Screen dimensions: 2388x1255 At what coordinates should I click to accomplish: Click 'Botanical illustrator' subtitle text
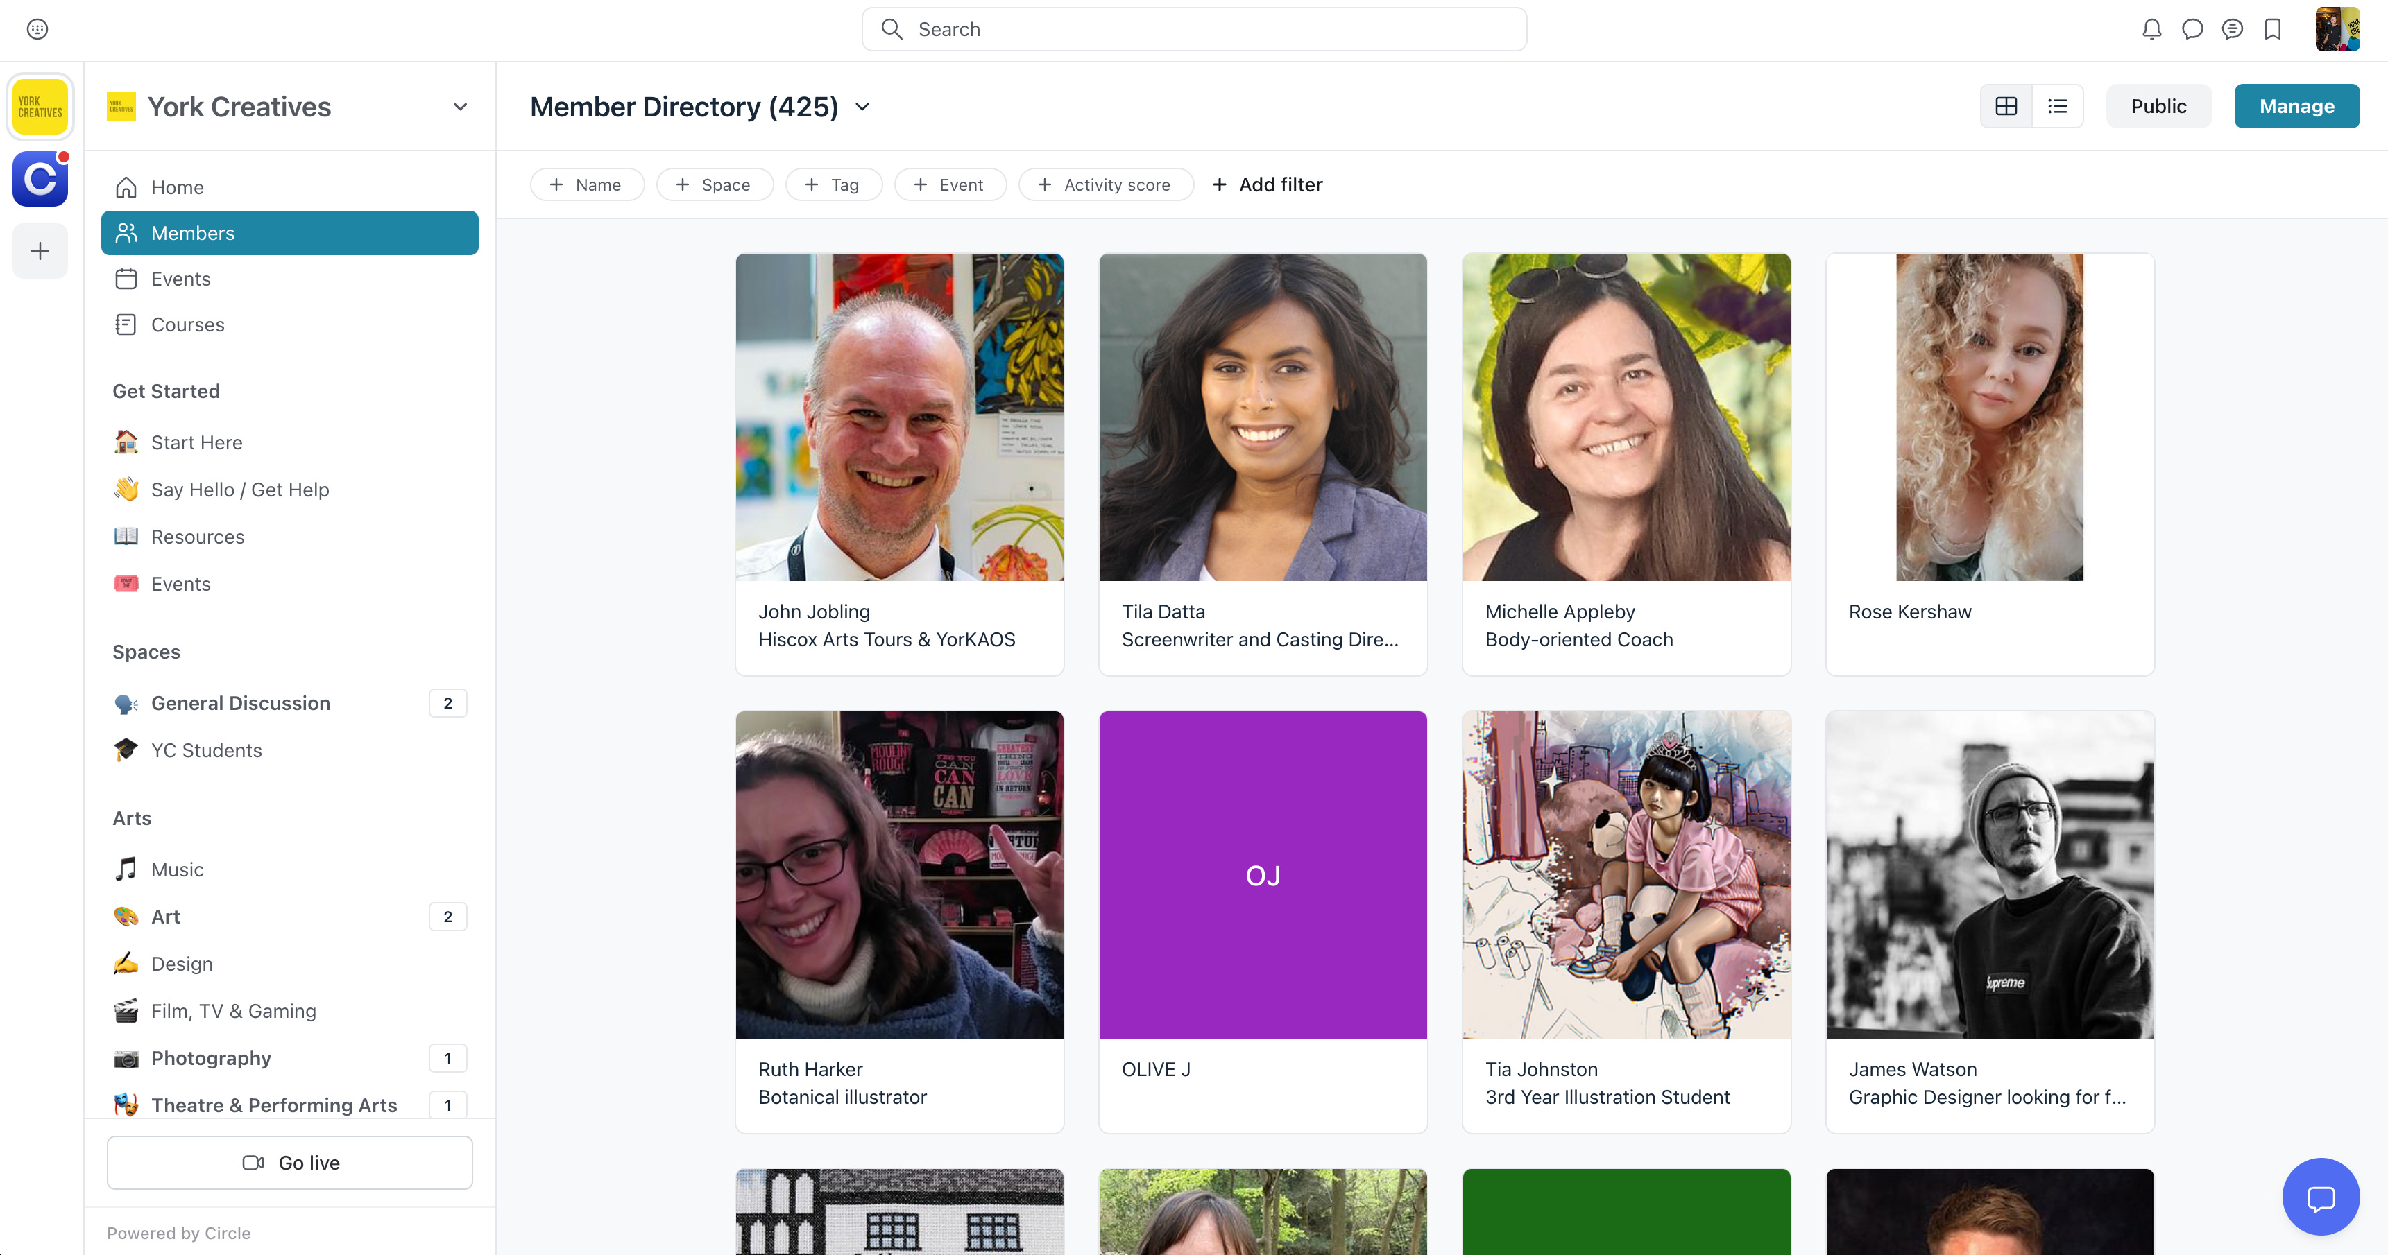pyautogui.click(x=842, y=1098)
